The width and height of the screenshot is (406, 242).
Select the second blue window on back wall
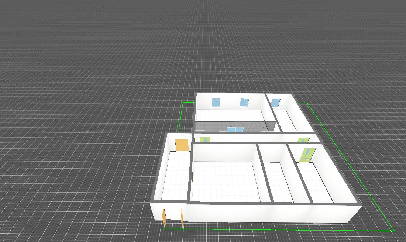(244, 102)
